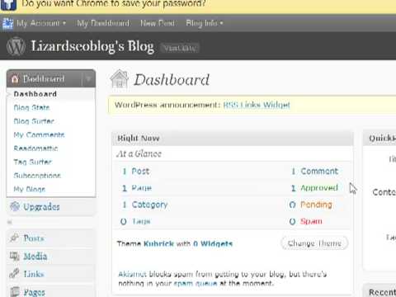Open the spam queue link
396x297 pixels.
click(196, 283)
